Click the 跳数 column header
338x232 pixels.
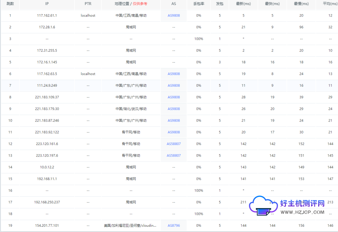coord(10,4)
